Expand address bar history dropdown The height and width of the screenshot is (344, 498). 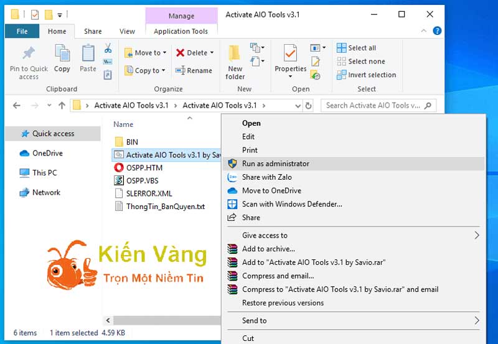pos(298,106)
